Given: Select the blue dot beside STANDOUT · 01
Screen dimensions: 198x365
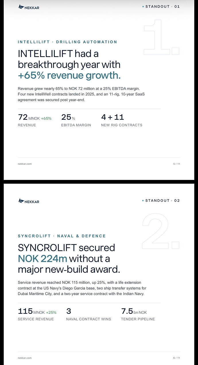Looking at the screenshot, I should tap(143, 7).
